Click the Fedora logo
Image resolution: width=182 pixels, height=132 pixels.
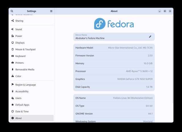pyautogui.click(x=114, y=24)
